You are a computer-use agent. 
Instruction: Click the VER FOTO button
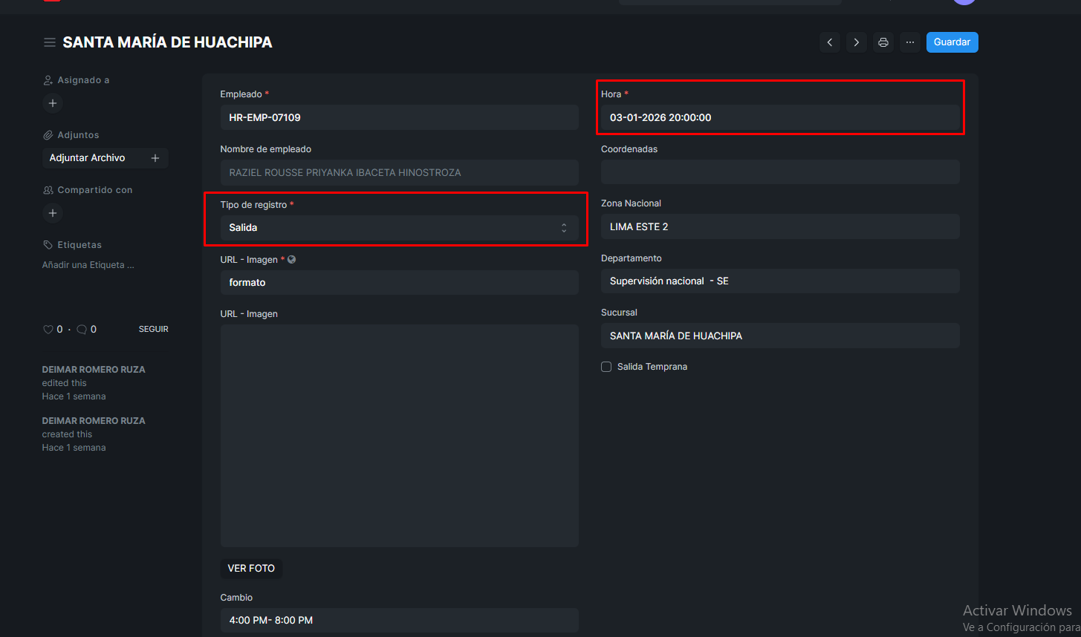(251, 568)
